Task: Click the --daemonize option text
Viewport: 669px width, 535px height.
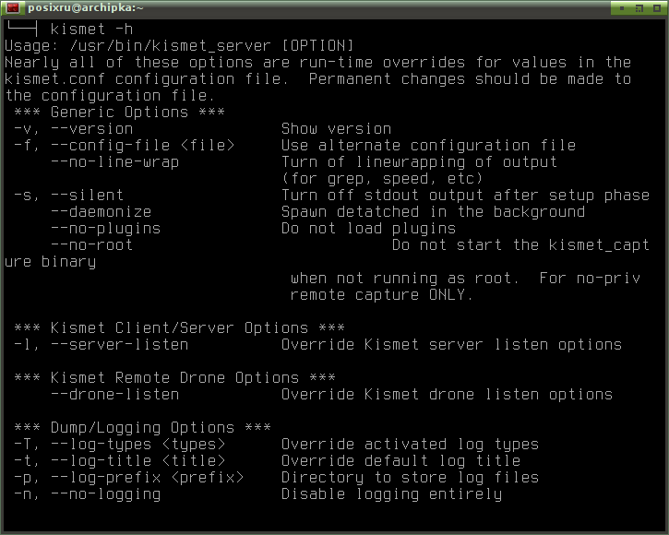Action: (101, 212)
